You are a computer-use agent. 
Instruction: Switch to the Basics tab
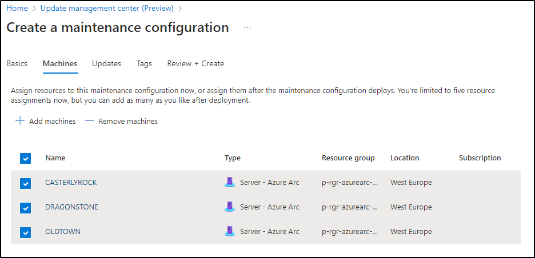(x=17, y=64)
